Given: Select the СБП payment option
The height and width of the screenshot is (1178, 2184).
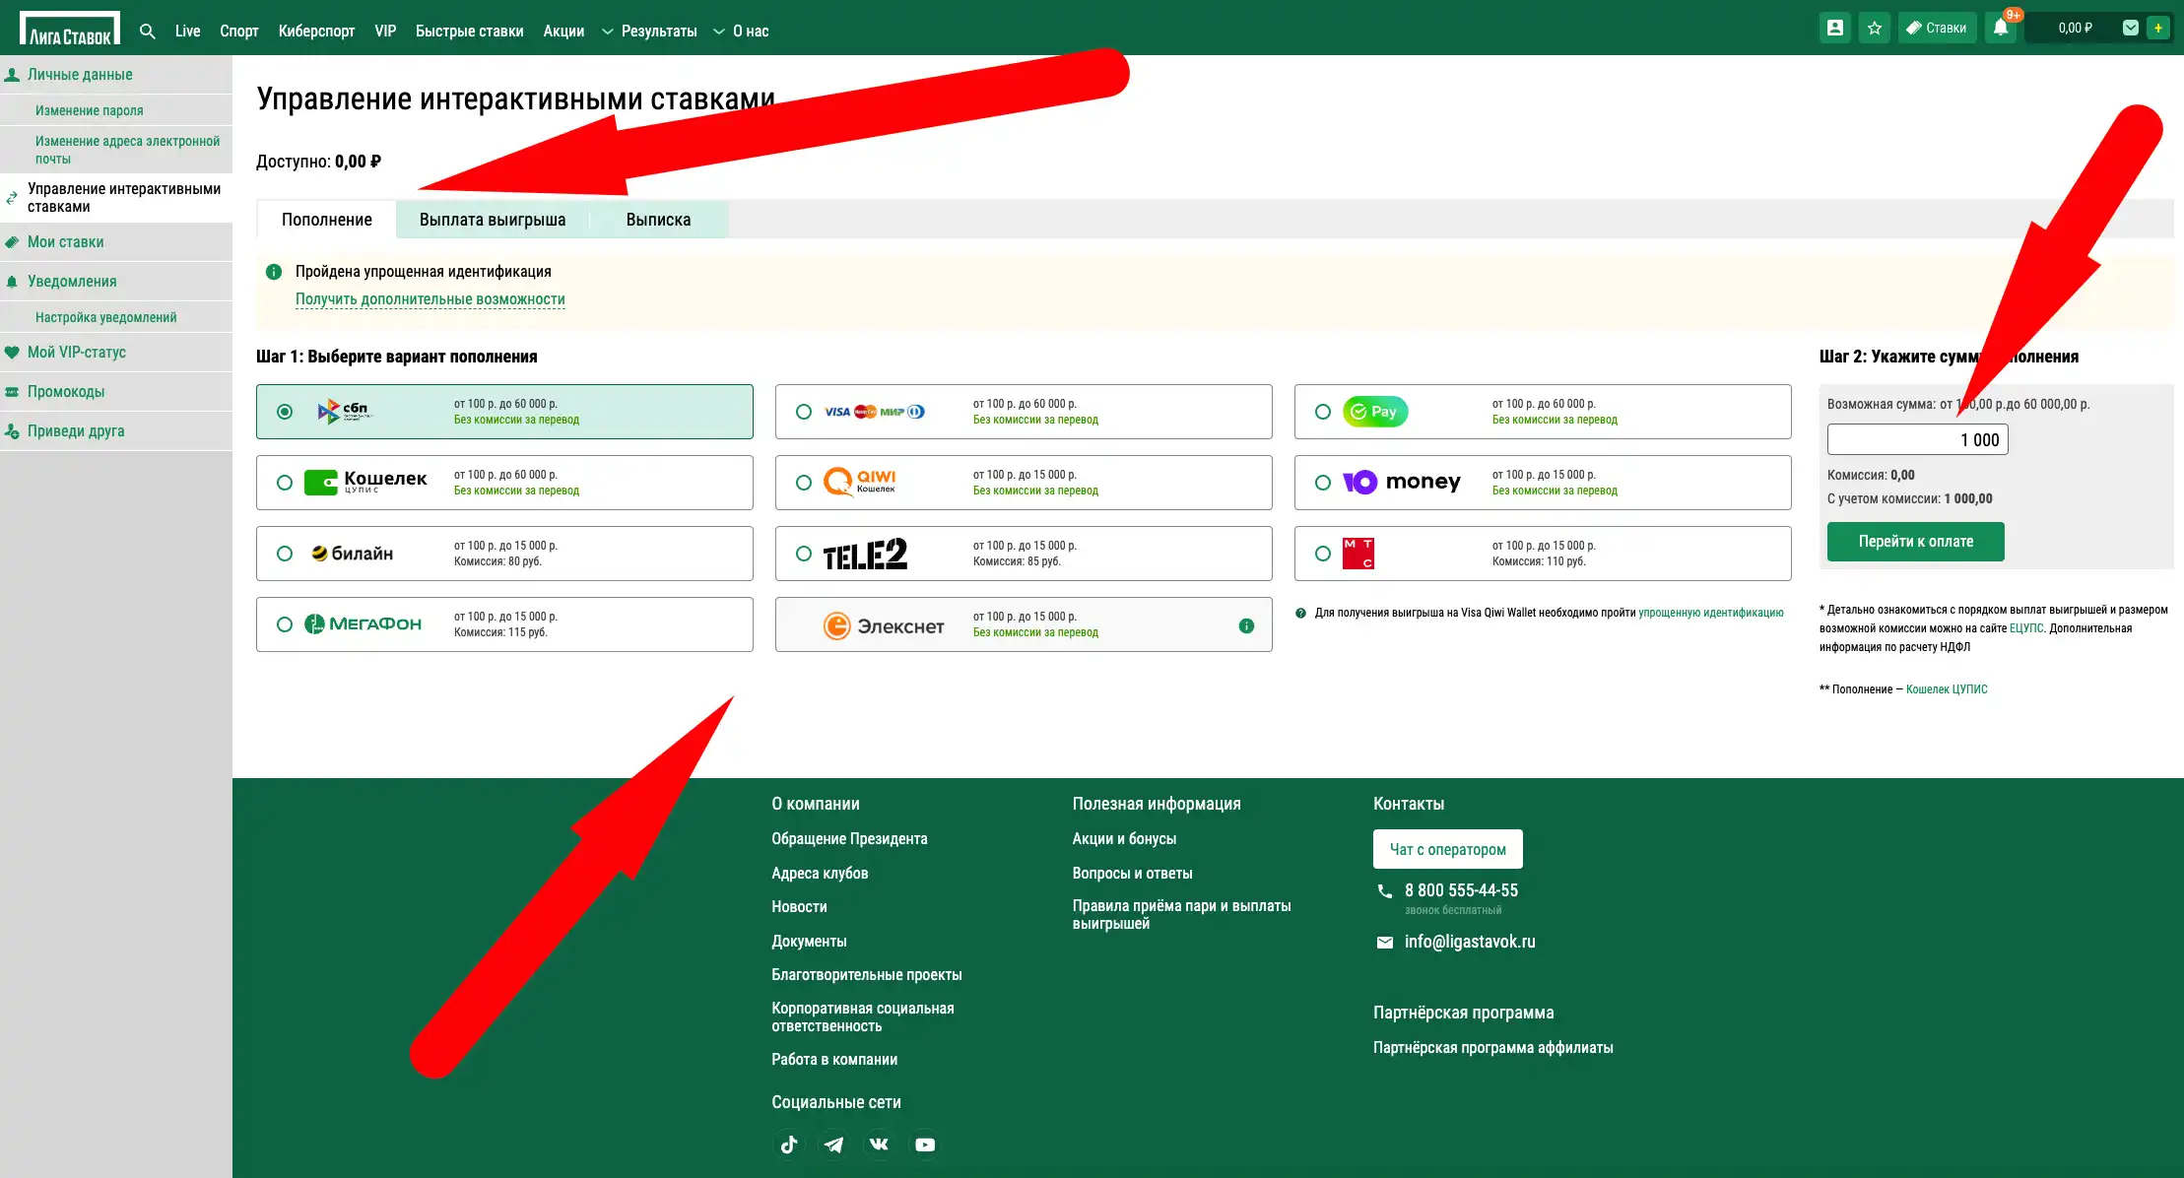Looking at the screenshot, I should click(504, 412).
